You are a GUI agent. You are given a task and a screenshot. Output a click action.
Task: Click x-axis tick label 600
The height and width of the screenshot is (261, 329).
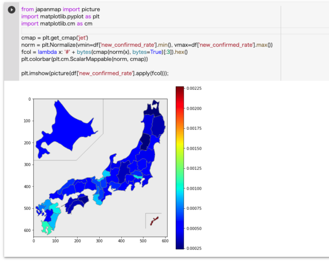165,241
